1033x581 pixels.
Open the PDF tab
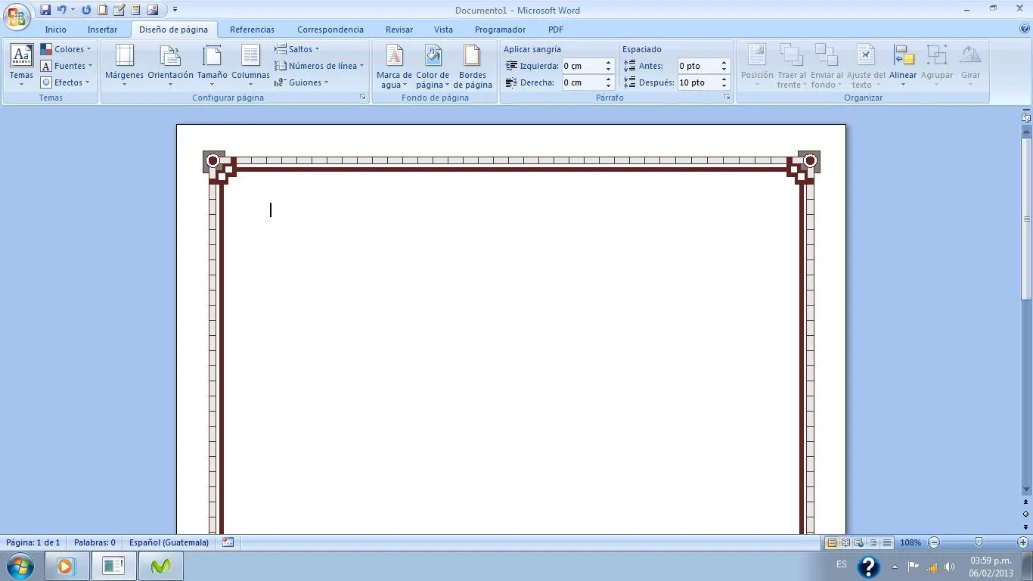[556, 30]
